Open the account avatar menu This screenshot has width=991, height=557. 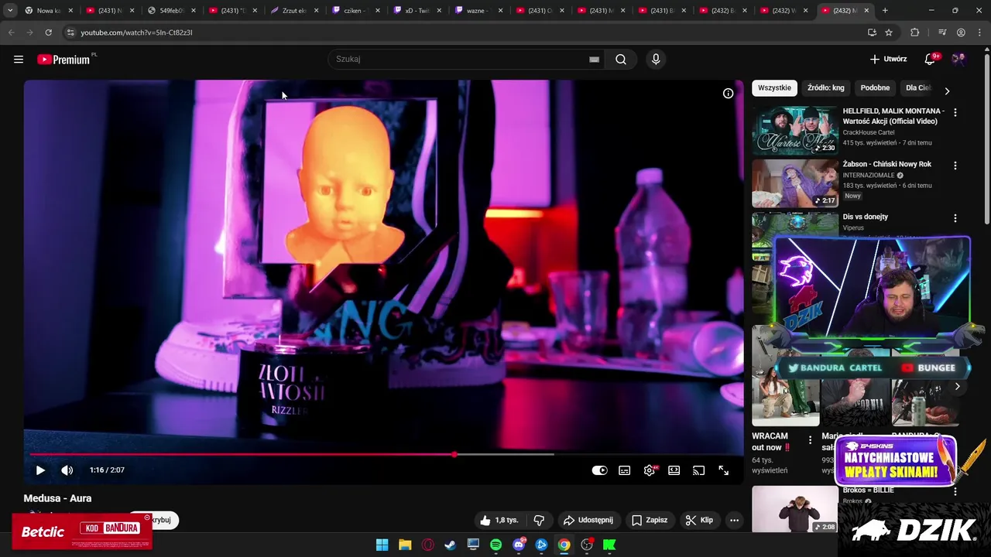(x=958, y=60)
